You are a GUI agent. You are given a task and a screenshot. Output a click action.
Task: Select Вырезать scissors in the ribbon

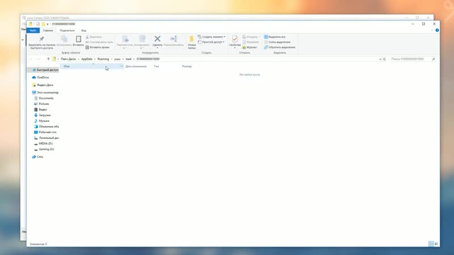pyautogui.click(x=94, y=37)
